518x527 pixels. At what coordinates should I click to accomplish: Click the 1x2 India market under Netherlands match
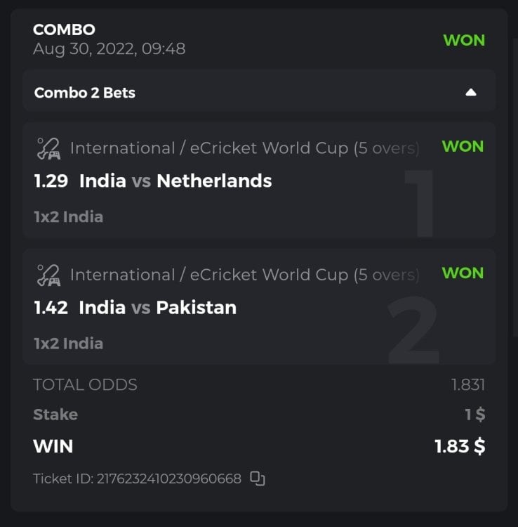click(x=69, y=217)
